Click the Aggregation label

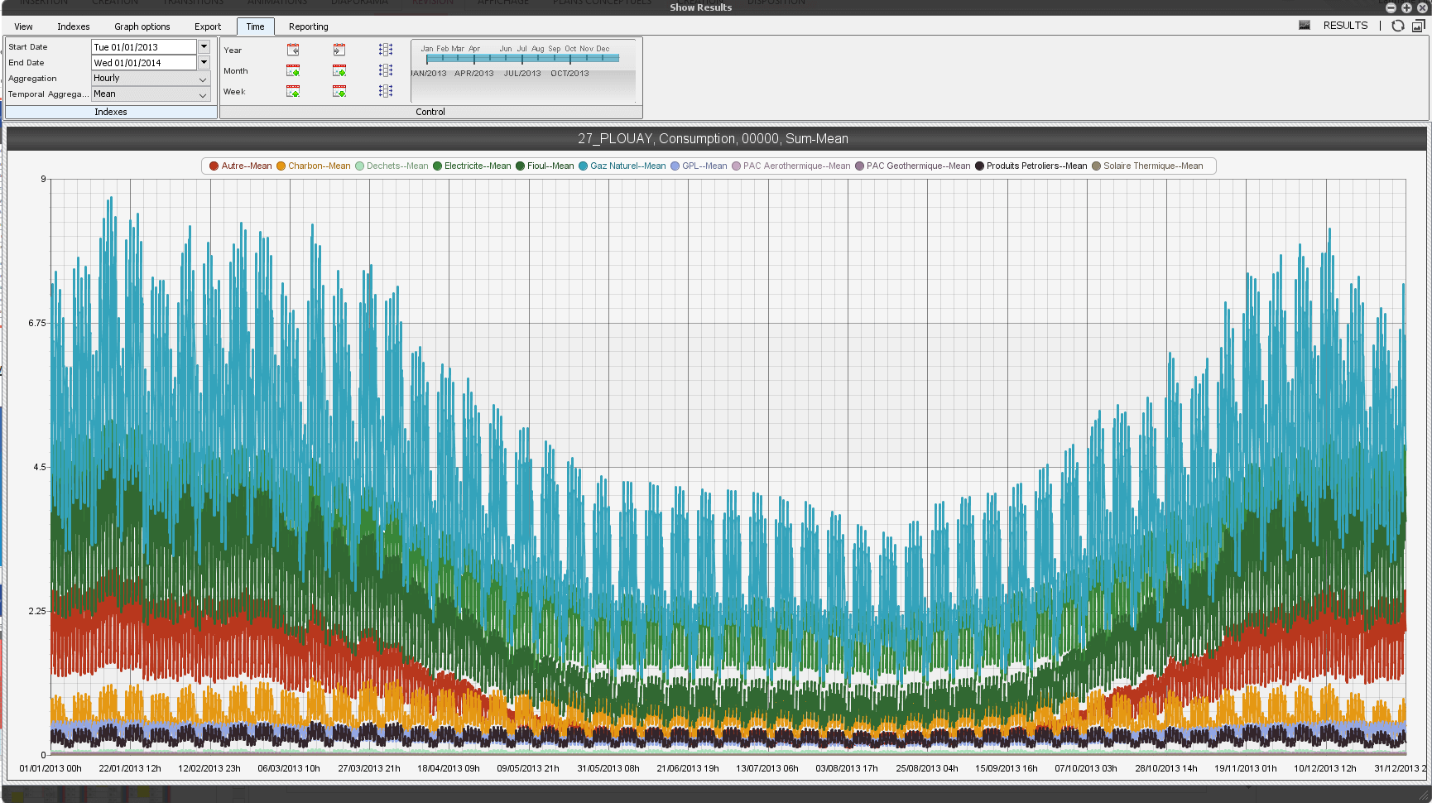tap(32, 79)
